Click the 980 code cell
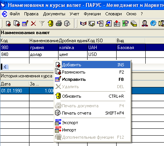 tap(15, 48)
